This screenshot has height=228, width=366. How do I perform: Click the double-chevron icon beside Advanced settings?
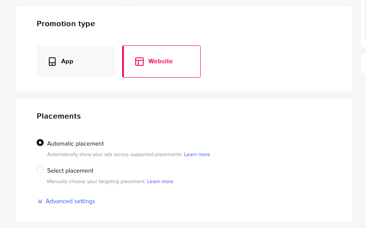click(x=40, y=201)
